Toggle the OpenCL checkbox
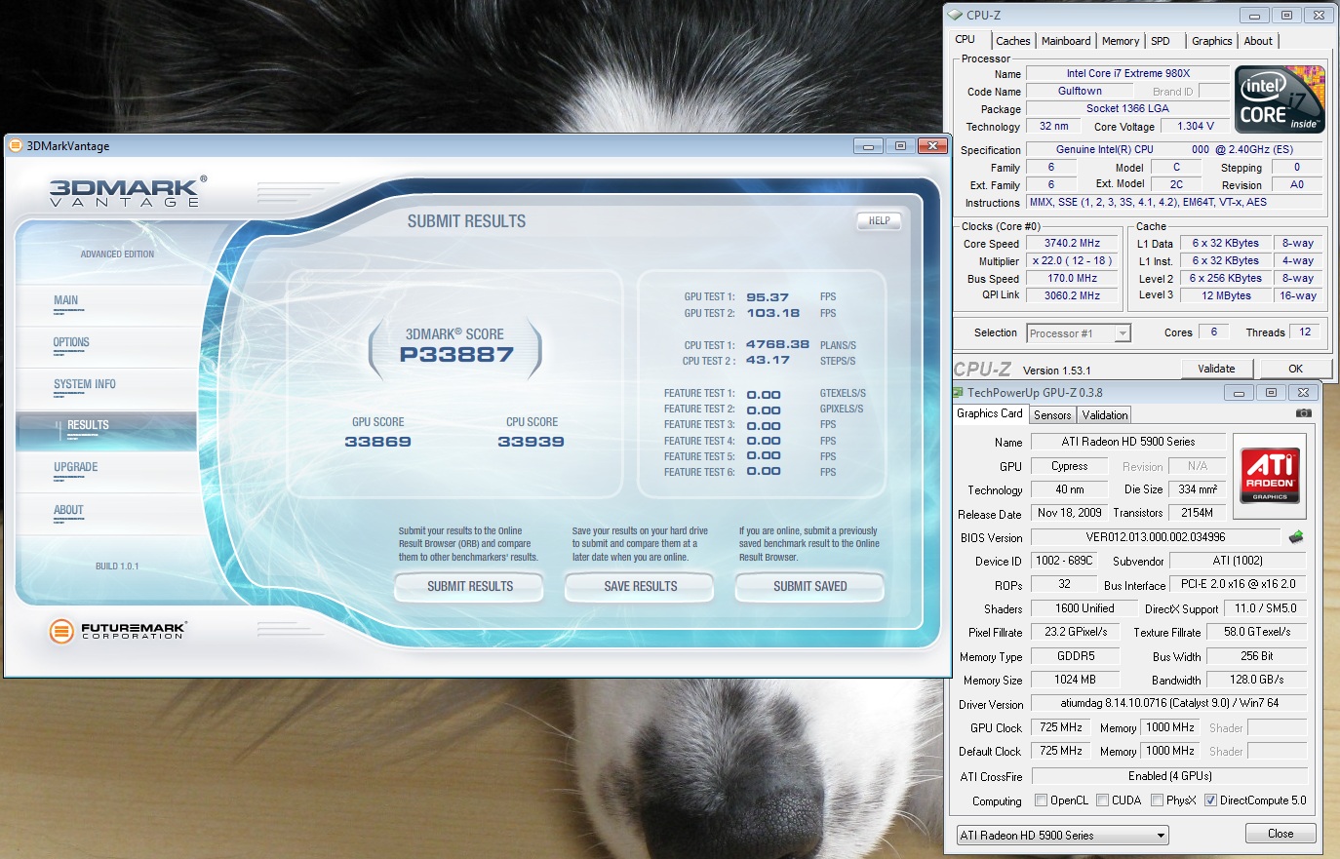1340x859 pixels. (1041, 800)
